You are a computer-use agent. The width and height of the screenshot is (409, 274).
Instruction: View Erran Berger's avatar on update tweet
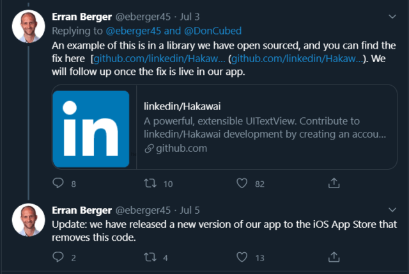tap(27, 220)
